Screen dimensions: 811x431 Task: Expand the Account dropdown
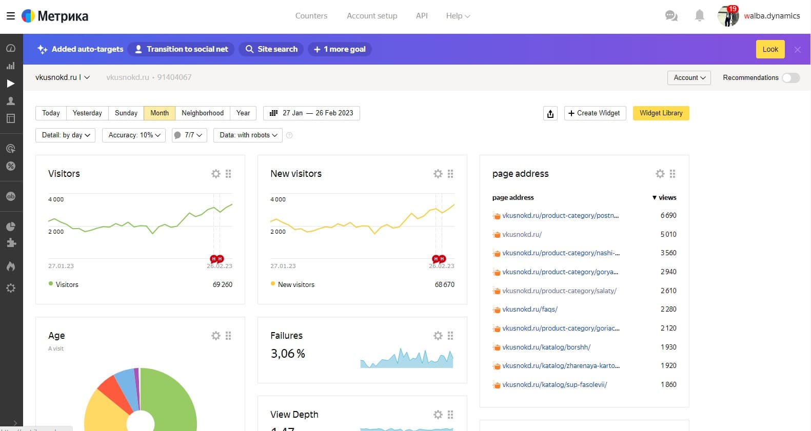pos(689,78)
